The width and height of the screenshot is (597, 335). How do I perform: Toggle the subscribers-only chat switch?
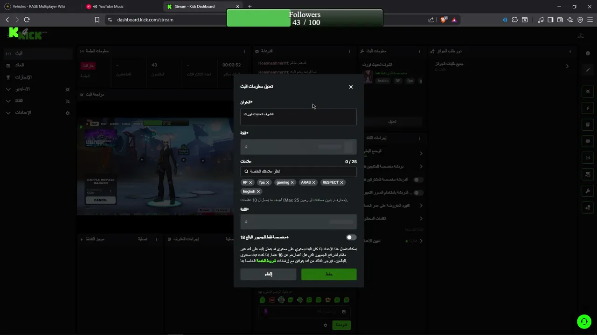(x=419, y=180)
